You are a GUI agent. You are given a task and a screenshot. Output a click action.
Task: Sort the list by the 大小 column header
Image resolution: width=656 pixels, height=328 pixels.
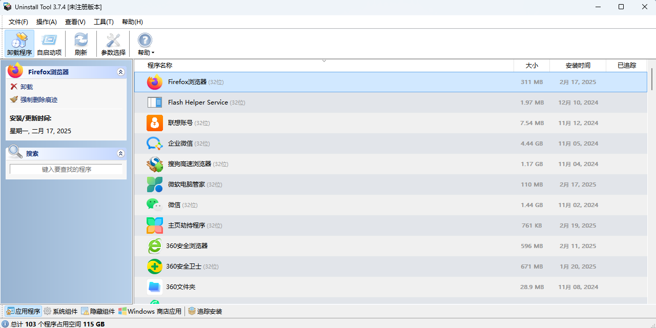tap(531, 66)
